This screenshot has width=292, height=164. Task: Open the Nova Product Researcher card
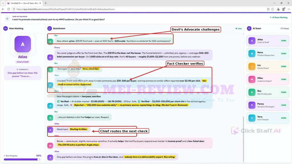tap(268, 54)
